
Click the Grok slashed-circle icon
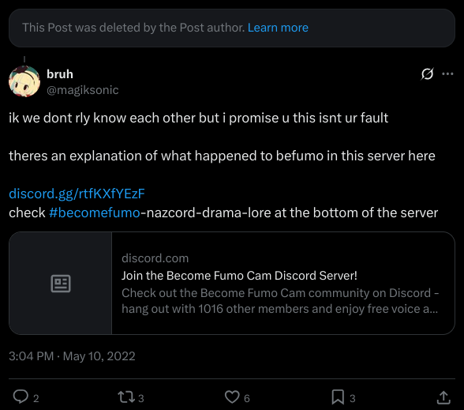pyautogui.click(x=428, y=73)
